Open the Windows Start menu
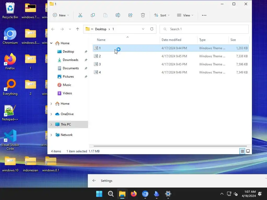This screenshot has height=200, width=267. [99, 194]
